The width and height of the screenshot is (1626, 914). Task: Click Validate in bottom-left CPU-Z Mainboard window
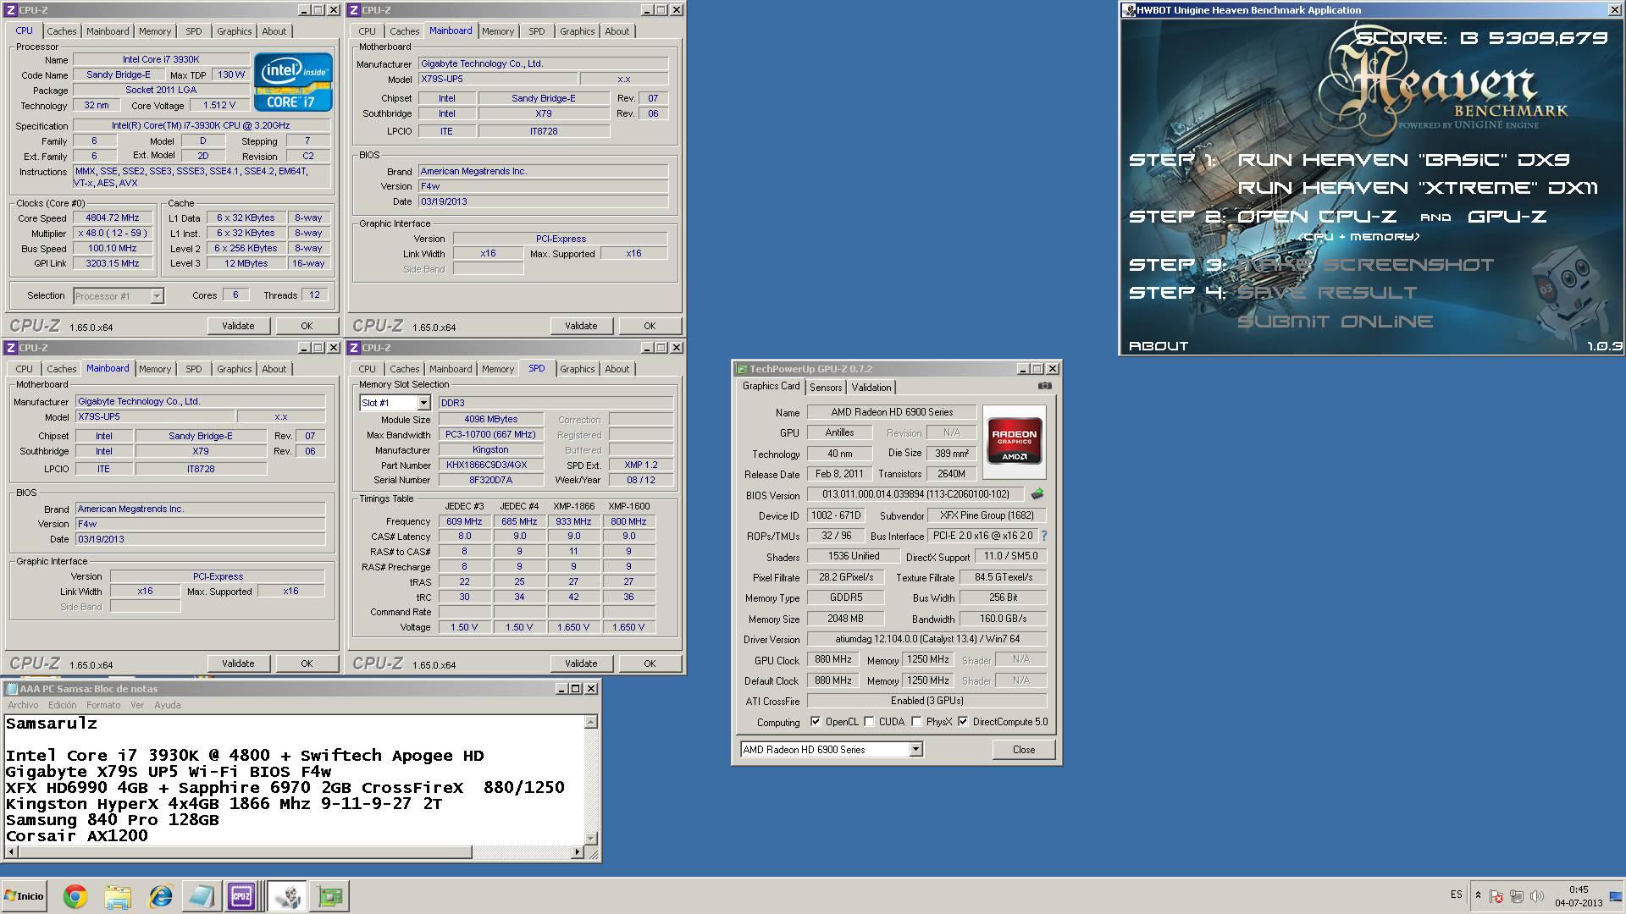click(238, 663)
